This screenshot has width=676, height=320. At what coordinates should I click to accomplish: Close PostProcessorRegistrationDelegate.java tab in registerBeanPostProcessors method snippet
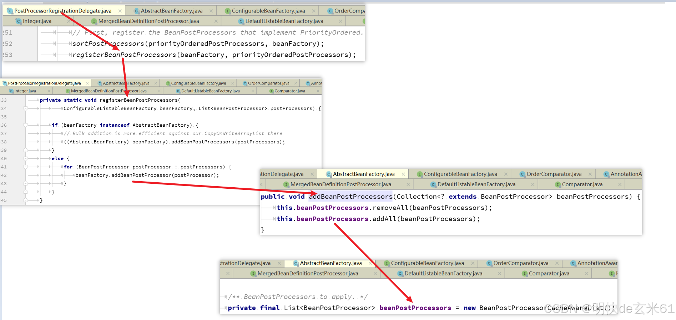point(87,83)
